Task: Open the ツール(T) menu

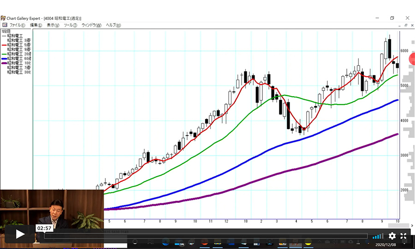Action: [x=71, y=25]
